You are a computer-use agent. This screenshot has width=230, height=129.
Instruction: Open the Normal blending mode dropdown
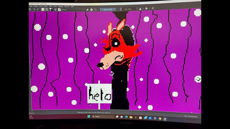pyautogui.click(x=73, y=10)
